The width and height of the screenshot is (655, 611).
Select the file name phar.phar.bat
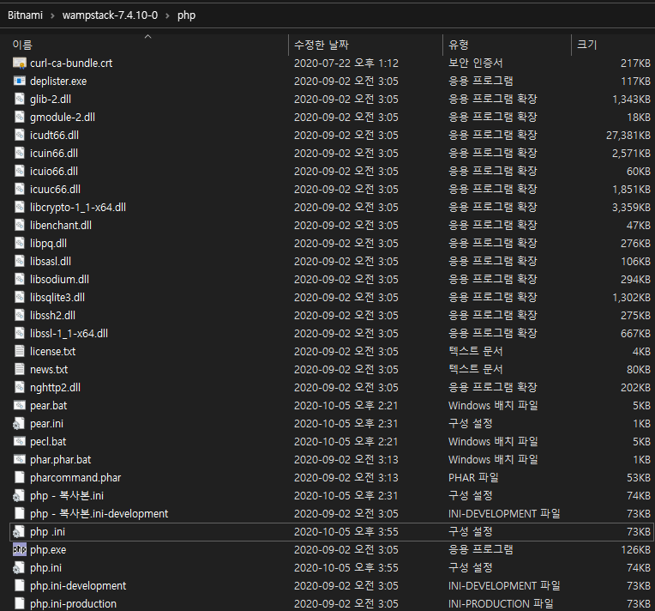click(61, 459)
